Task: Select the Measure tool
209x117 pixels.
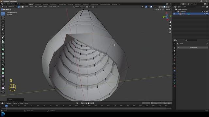Action: point(3,41)
